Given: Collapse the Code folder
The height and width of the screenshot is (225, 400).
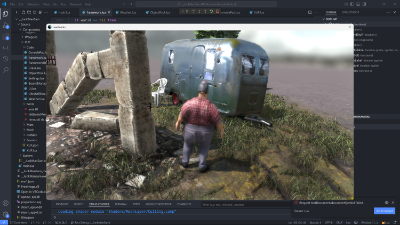Looking at the screenshot, I should [29, 47].
